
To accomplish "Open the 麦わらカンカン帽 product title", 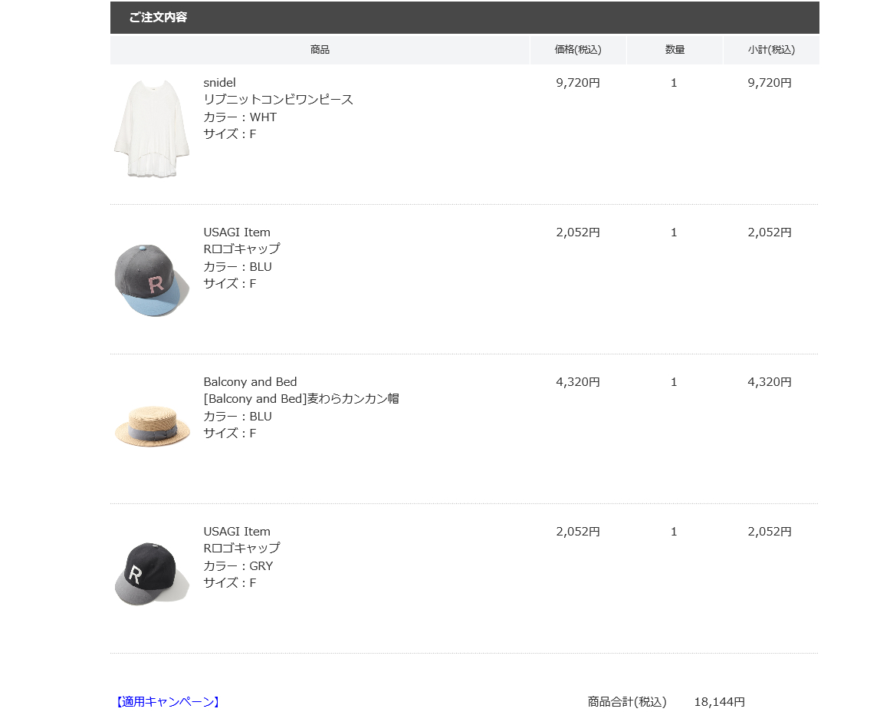I will (301, 399).
